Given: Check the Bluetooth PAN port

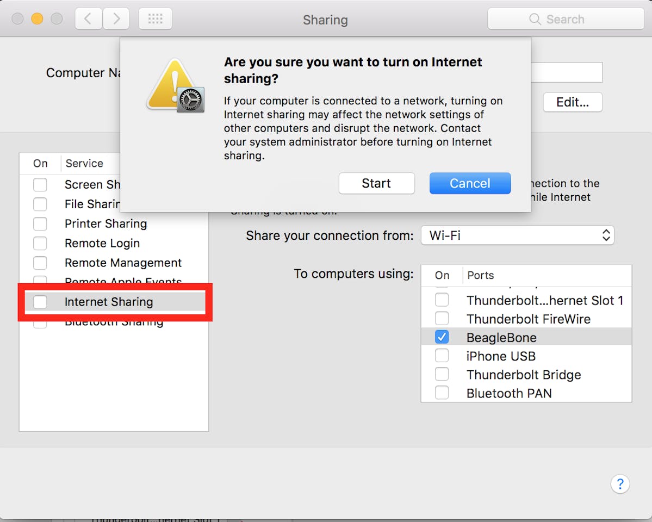Looking at the screenshot, I should [442, 392].
